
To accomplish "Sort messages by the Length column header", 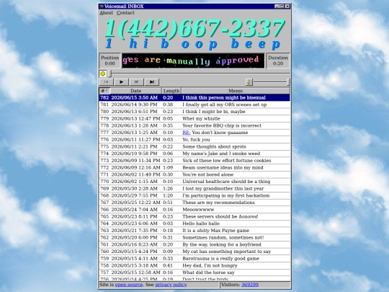I will tap(171, 91).
